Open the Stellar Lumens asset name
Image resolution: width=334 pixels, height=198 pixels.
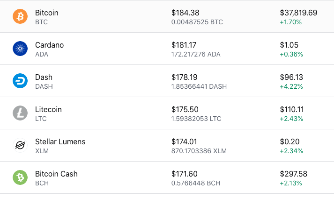coord(60,141)
